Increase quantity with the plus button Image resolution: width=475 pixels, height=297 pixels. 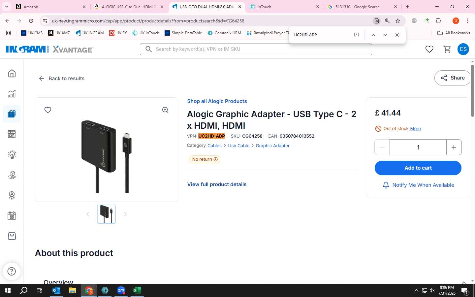454,147
